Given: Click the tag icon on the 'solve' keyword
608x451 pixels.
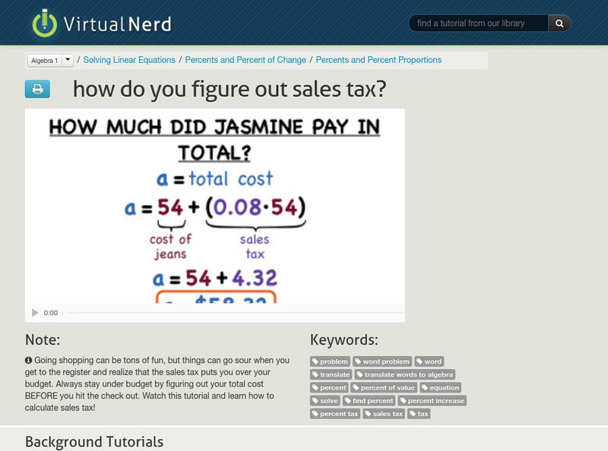Looking at the screenshot, I should [x=314, y=400].
